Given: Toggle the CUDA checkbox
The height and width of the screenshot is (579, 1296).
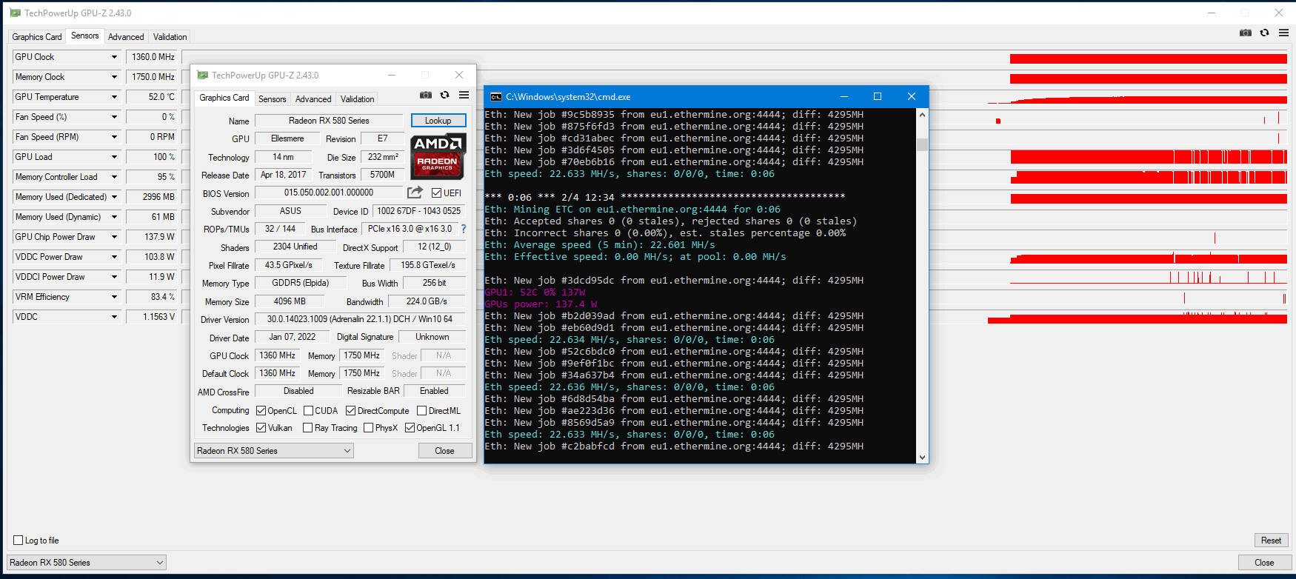Looking at the screenshot, I should [308, 411].
